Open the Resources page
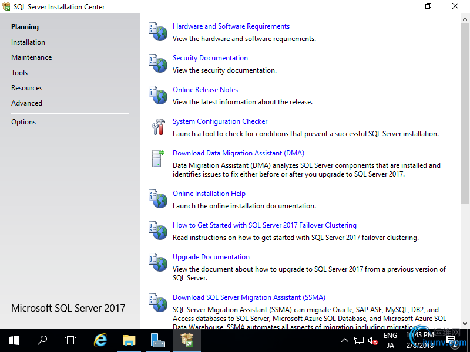This screenshot has height=352, width=470. click(x=26, y=88)
